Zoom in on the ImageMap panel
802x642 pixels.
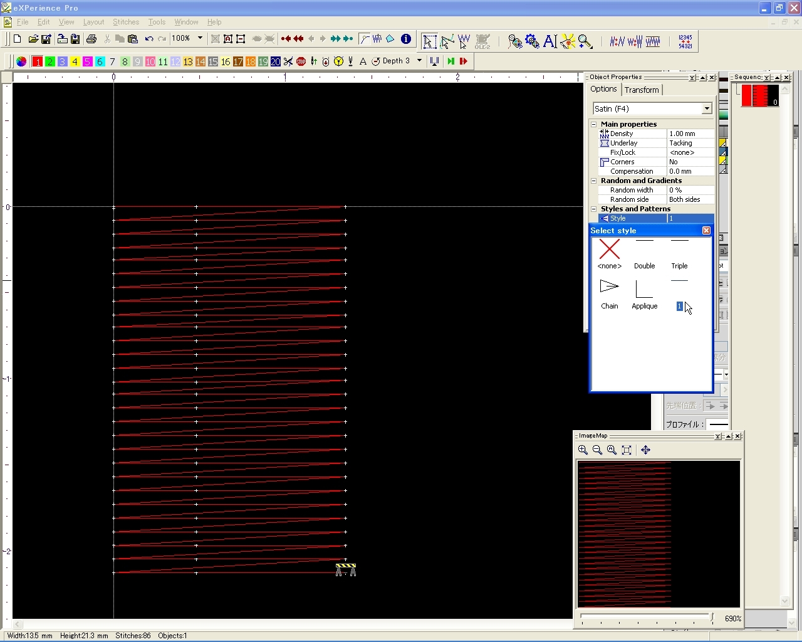(583, 450)
